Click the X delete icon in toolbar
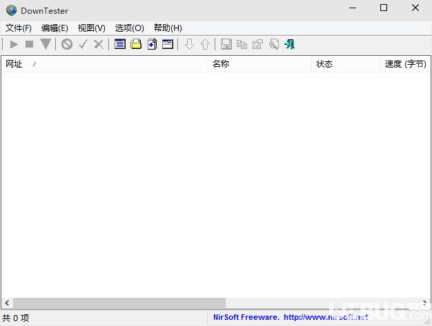Viewport: 432px width, 326px height. [99, 44]
